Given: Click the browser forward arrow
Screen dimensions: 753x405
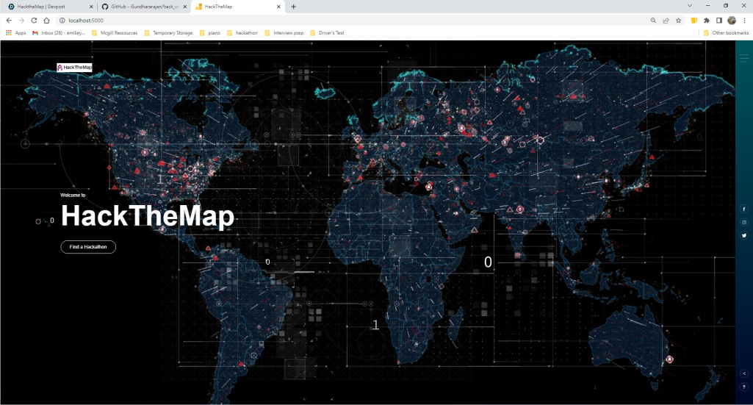Looking at the screenshot, I should (21, 20).
